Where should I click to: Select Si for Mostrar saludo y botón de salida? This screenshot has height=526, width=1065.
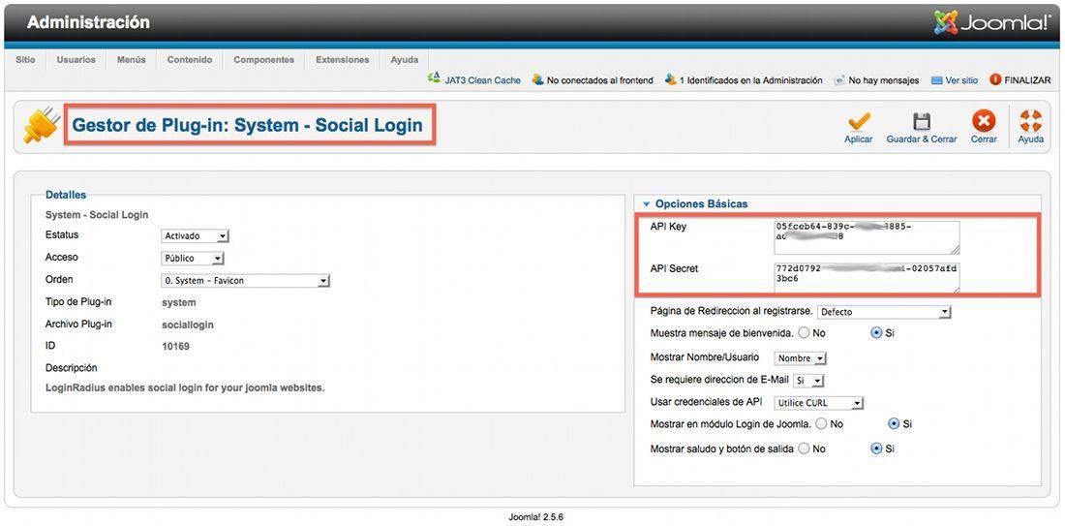876,449
